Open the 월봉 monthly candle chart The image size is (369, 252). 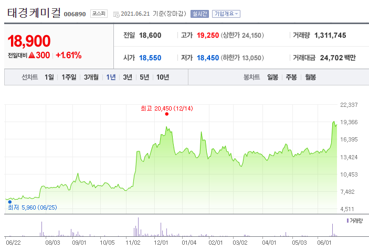(x=310, y=77)
